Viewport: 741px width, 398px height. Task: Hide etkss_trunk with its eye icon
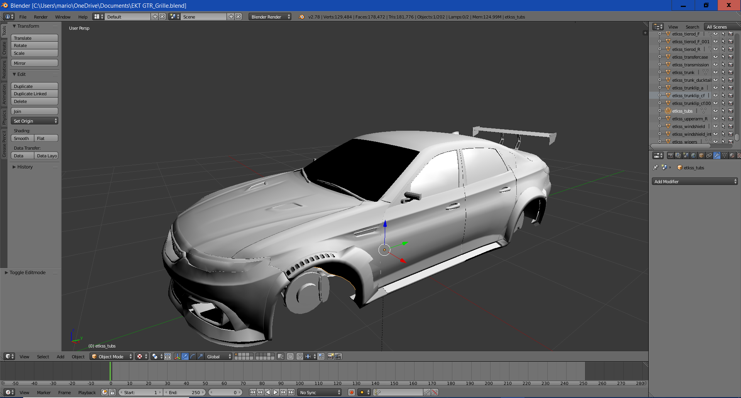coord(715,73)
